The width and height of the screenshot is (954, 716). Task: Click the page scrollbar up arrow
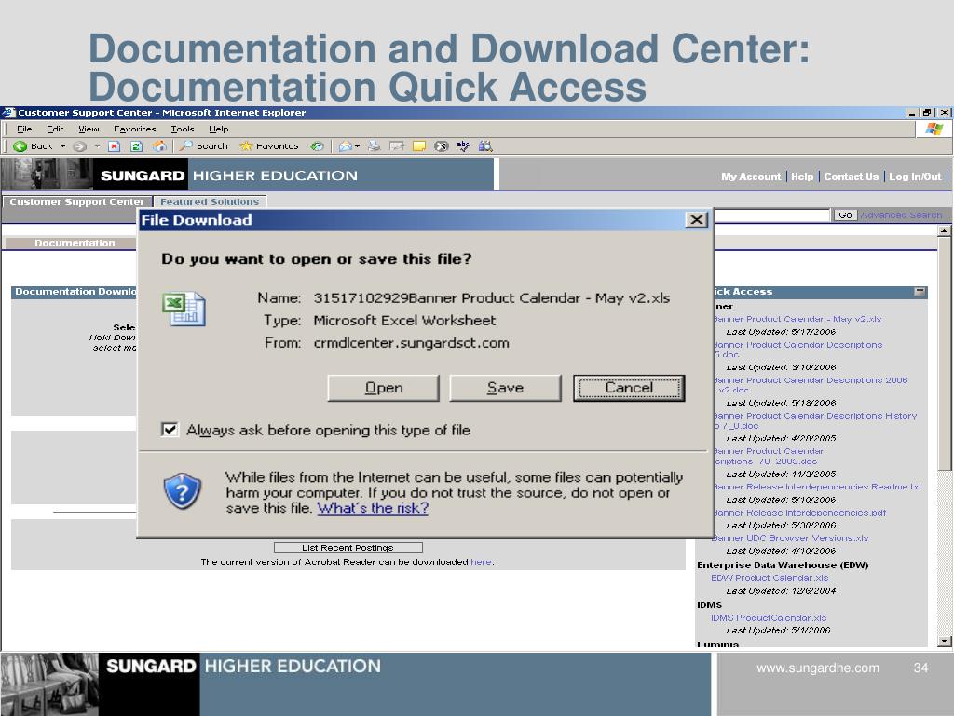coord(944,231)
